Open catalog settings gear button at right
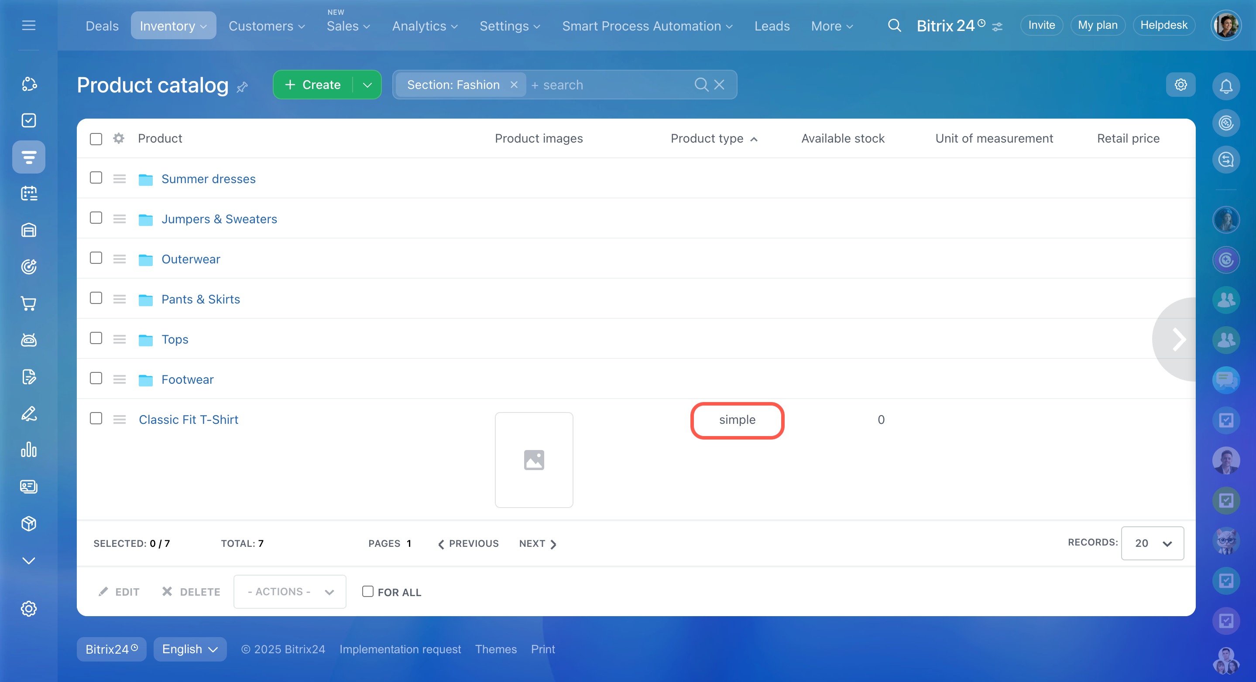This screenshot has height=682, width=1256. [x=1181, y=85]
